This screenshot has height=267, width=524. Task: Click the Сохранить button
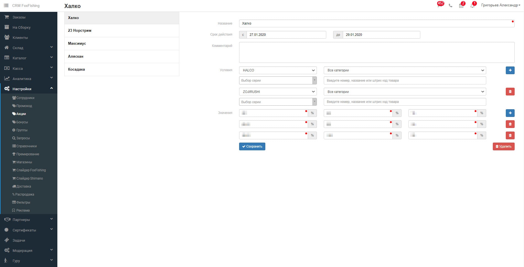click(x=252, y=146)
